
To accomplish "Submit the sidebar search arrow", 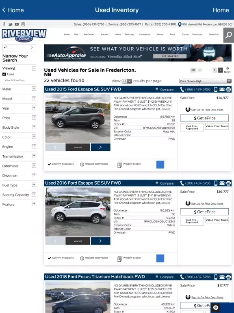I will pos(32,48).
